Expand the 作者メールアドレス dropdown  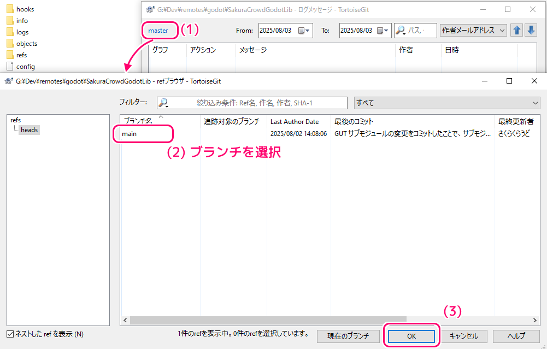[x=473, y=31]
